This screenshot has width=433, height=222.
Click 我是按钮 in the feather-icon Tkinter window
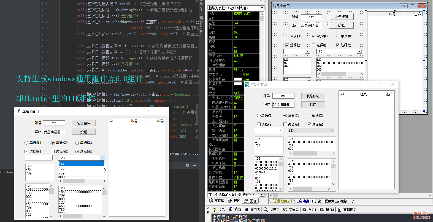coord(84,124)
